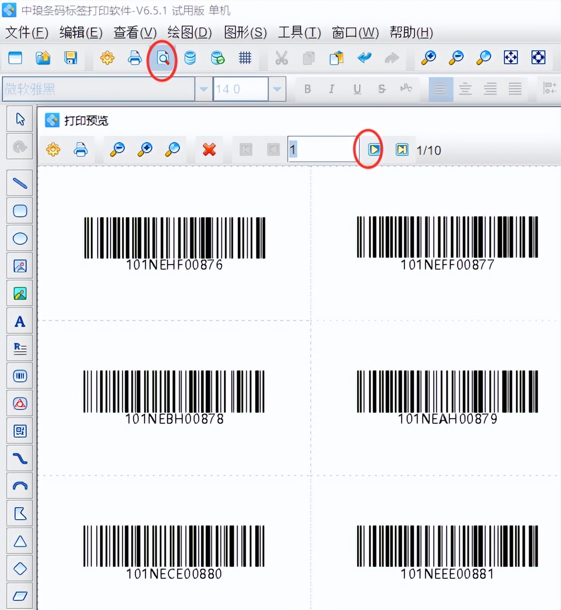The width and height of the screenshot is (561, 610).
Task: Select left text alignment
Action: [441, 89]
